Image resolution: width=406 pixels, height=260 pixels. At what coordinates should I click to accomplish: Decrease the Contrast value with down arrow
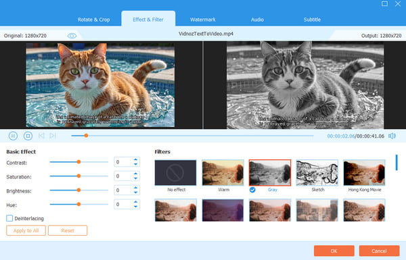point(136,164)
